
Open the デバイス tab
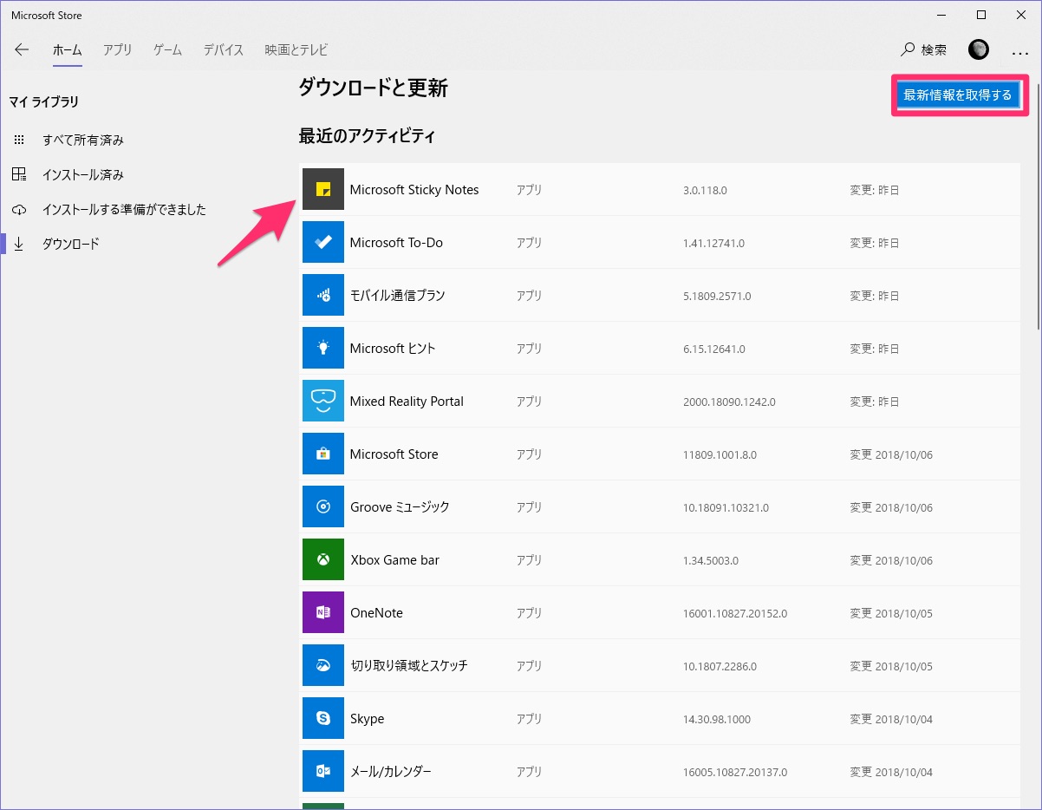[x=224, y=50]
